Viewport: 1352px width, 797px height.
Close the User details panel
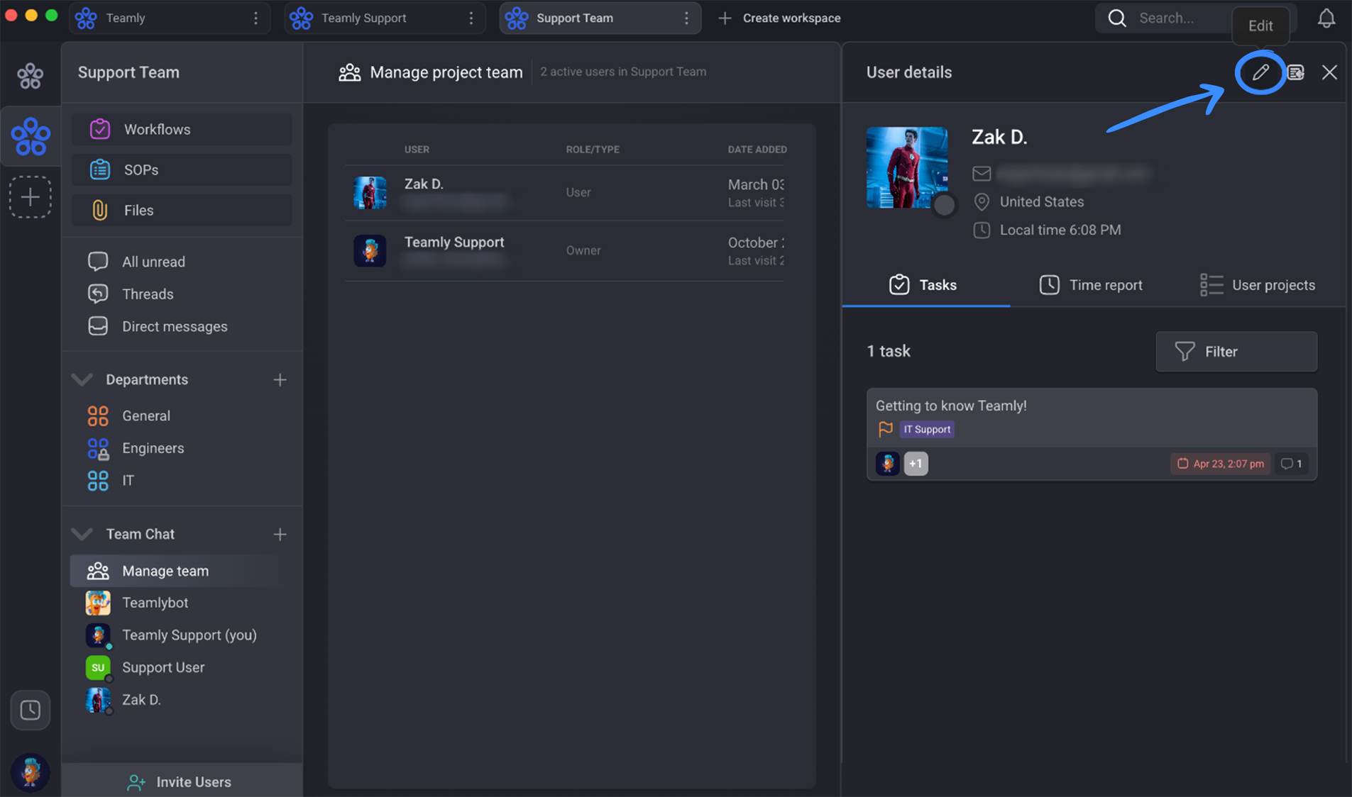click(x=1329, y=72)
